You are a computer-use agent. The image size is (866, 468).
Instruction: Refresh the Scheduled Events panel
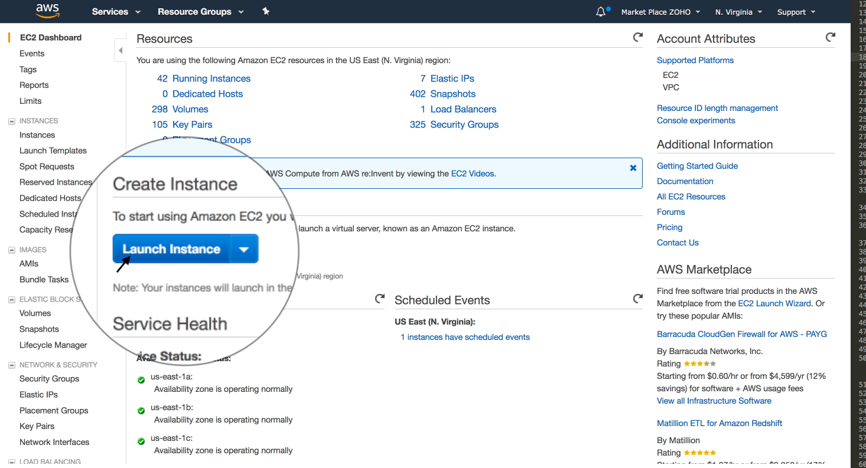tap(638, 299)
